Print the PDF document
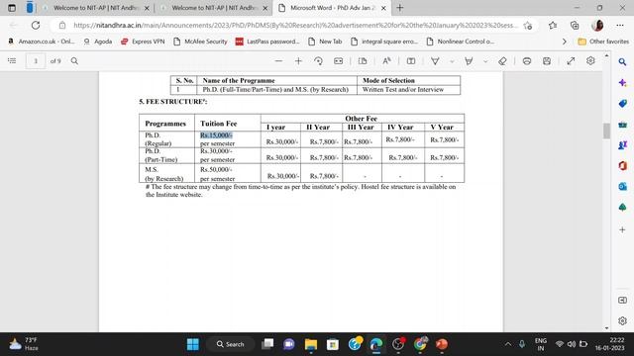The image size is (634, 356). [526, 61]
